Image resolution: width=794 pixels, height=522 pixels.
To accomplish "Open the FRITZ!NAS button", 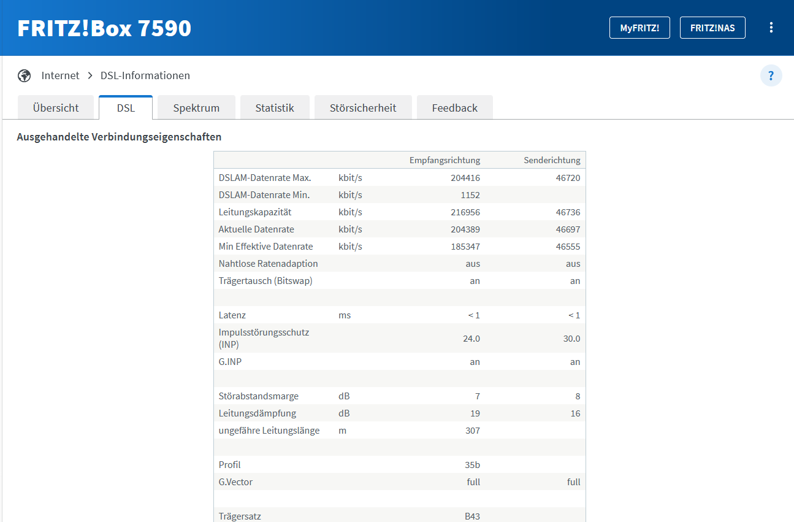I will (x=712, y=28).
